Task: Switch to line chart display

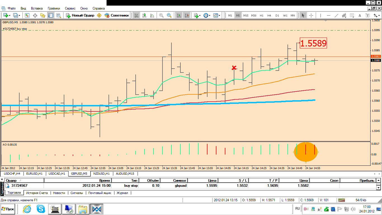Action: pos(152,15)
